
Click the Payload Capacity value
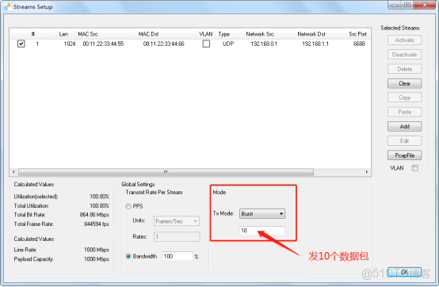(97, 258)
